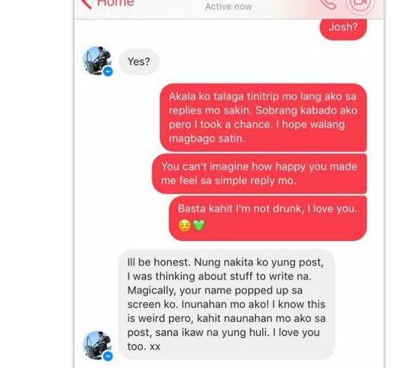The image size is (401, 368).
Task: Tap the back chevron next to Home
Action: 87,4
